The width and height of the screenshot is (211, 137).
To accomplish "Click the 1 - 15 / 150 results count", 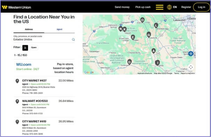I will click(x=21, y=55).
